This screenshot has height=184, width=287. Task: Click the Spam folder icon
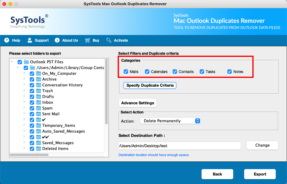pos(39,108)
